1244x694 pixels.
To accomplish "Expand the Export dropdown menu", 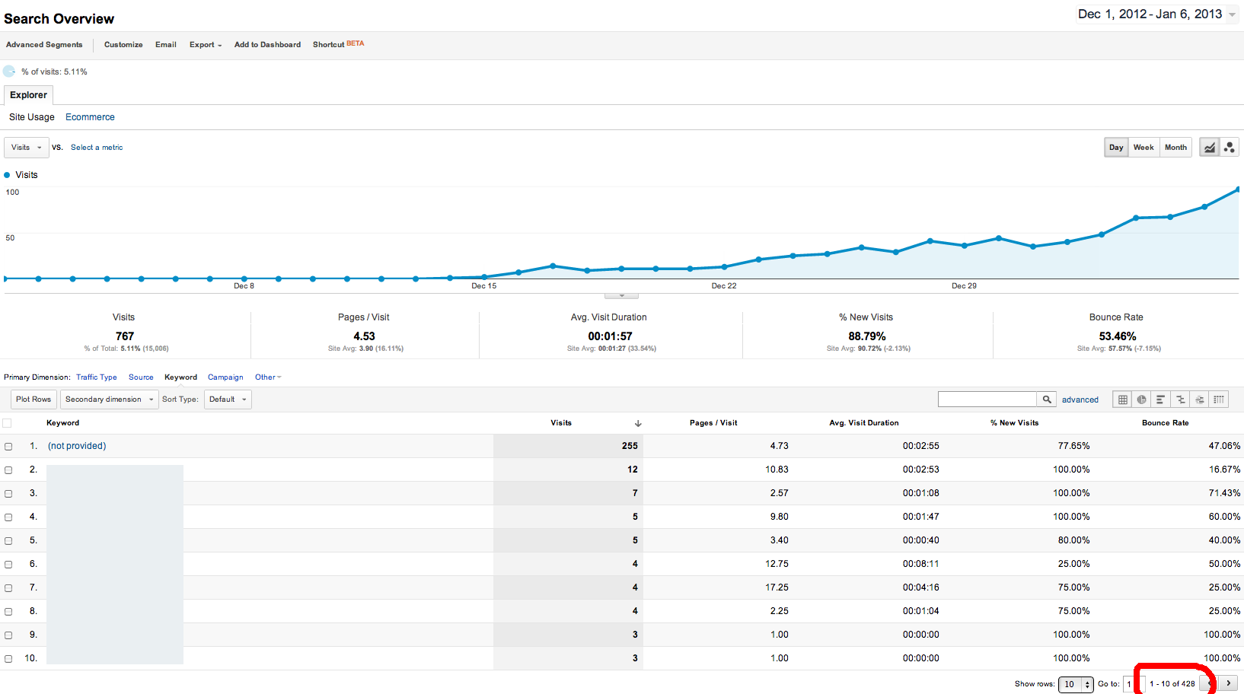I will [x=206, y=45].
